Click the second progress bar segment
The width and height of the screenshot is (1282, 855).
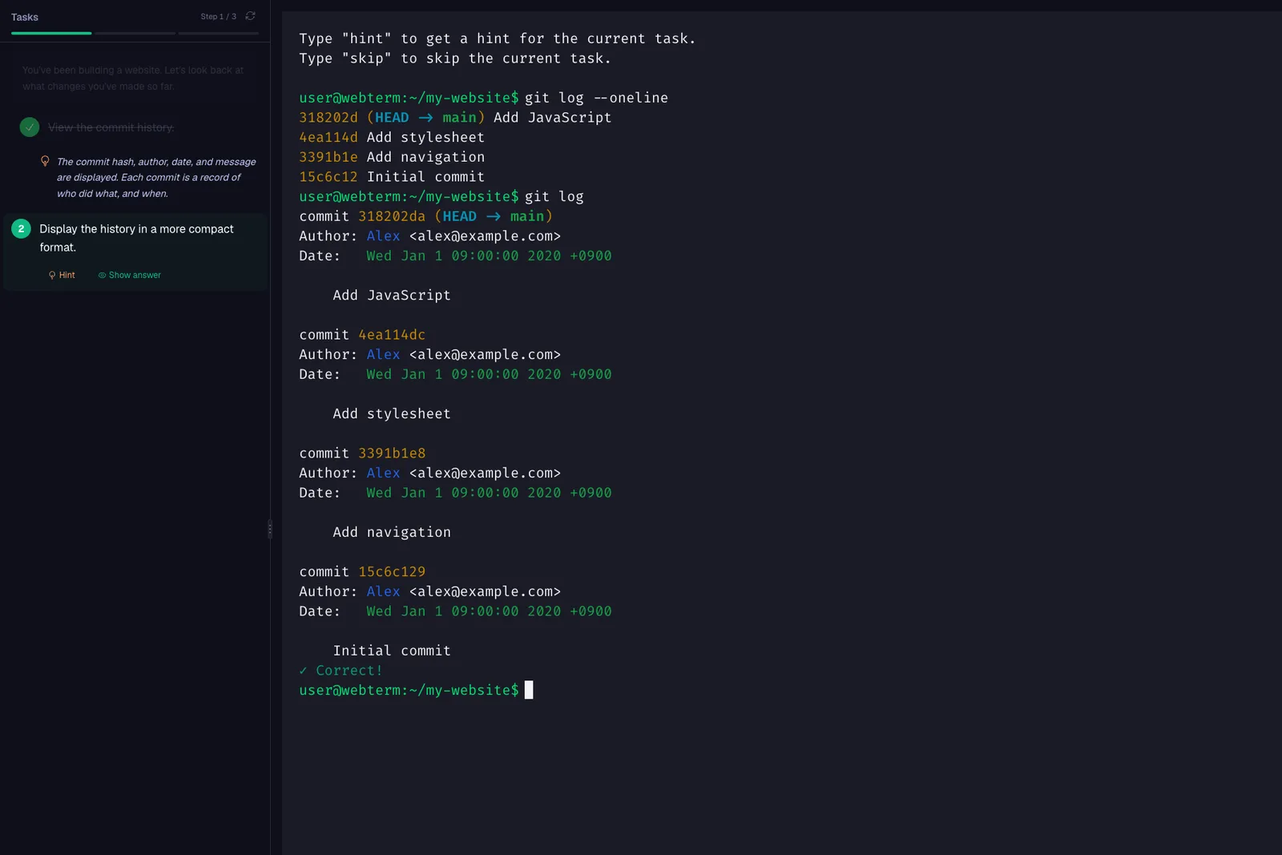click(135, 33)
